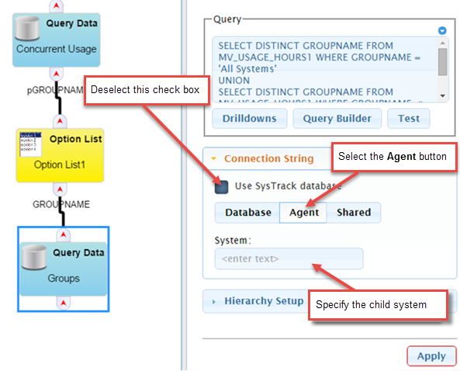Select the Agent connection option
Viewport: 460px width, 371px height.
[x=303, y=213]
